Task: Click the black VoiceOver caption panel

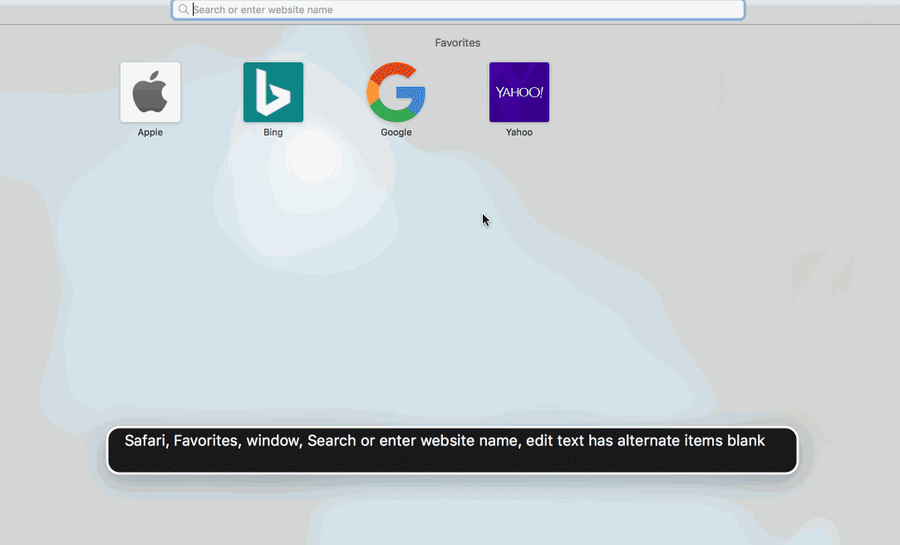Action: 451,449
